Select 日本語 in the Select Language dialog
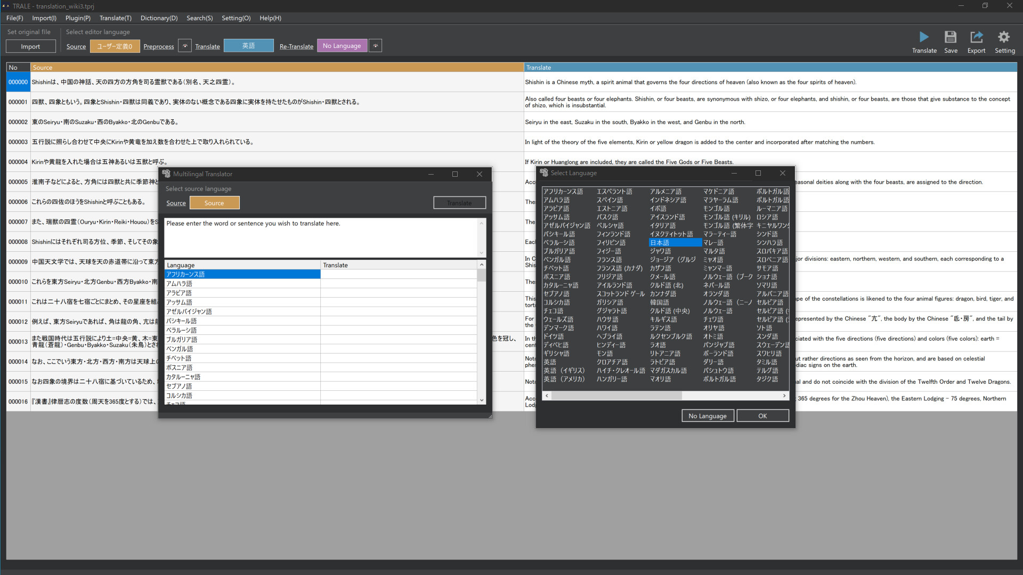The width and height of the screenshot is (1023, 575). (x=675, y=242)
